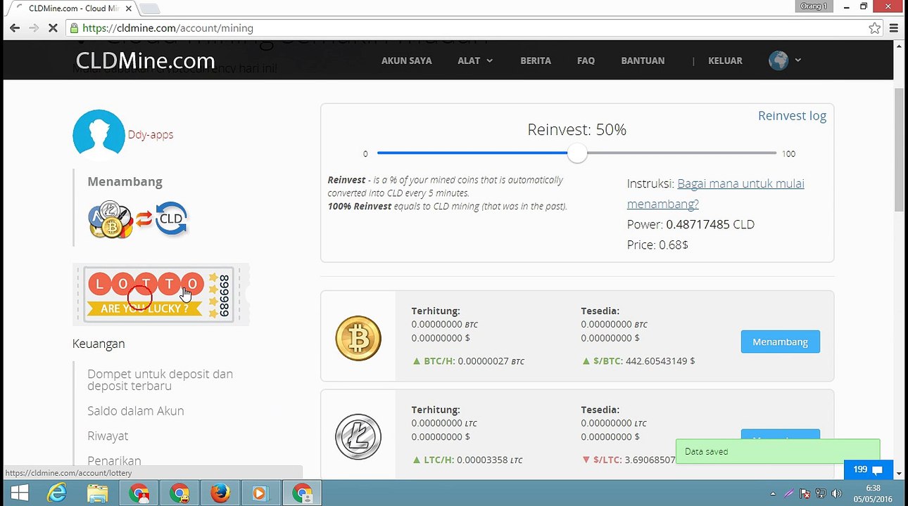Open the BANTUAN help page
Viewport: 908px width, 506px height.
[643, 60]
